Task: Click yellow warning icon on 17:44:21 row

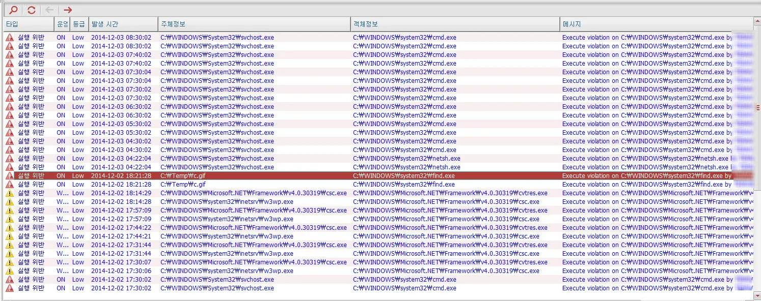Action: tap(10, 236)
